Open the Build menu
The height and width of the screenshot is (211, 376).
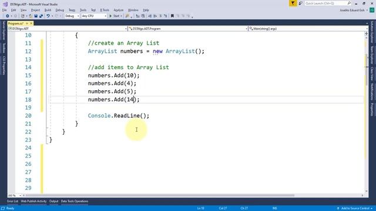48,10
